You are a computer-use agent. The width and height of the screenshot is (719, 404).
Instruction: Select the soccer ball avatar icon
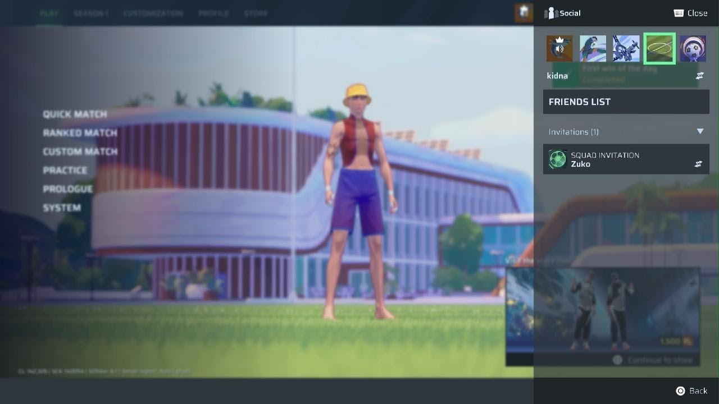(x=693, y=48)
